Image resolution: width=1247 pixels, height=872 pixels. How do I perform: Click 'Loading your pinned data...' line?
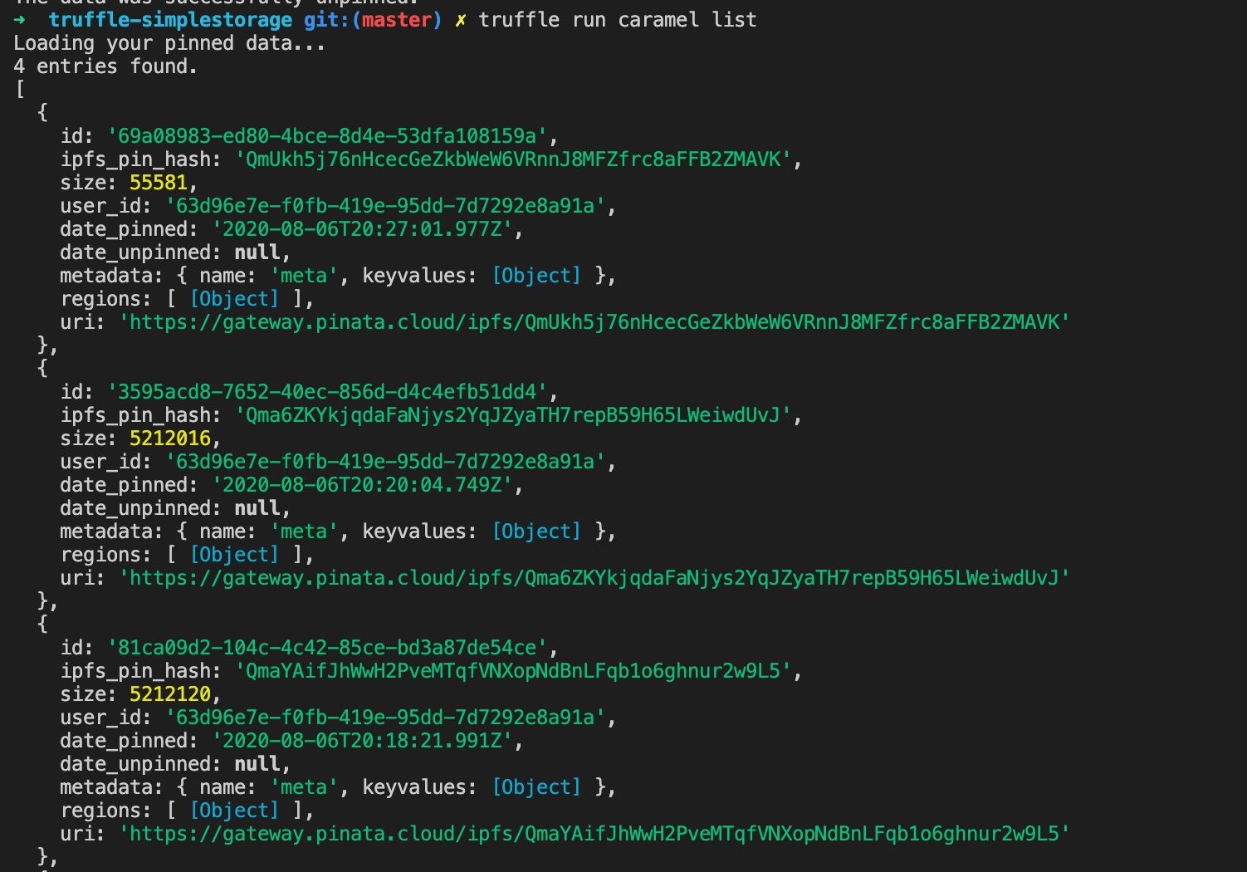(x=169, y=43)
